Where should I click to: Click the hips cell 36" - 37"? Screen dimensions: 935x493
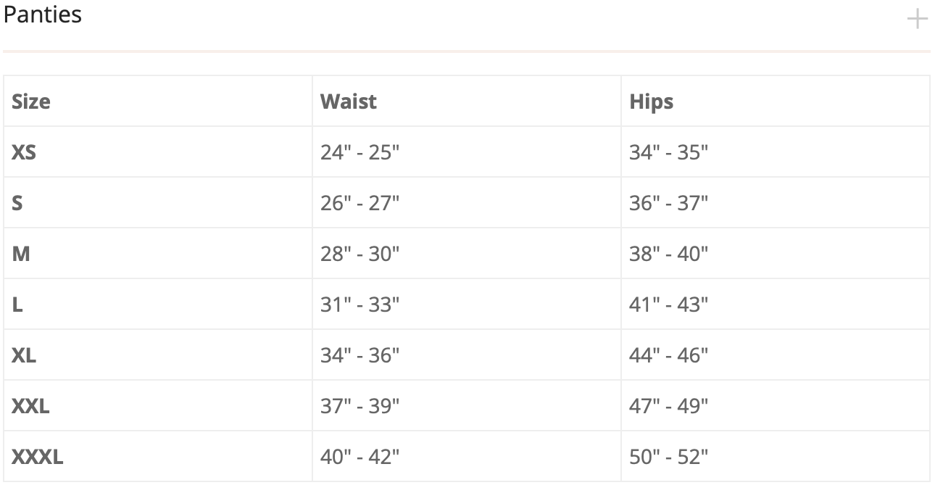pos(669,203)
